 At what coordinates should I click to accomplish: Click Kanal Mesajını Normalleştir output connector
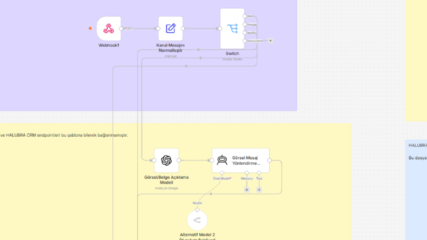(183, 29)
